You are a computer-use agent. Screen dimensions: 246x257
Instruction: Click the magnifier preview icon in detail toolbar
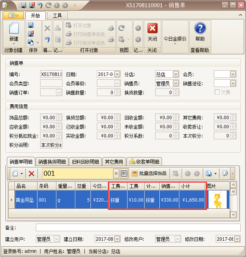[225, 173]
